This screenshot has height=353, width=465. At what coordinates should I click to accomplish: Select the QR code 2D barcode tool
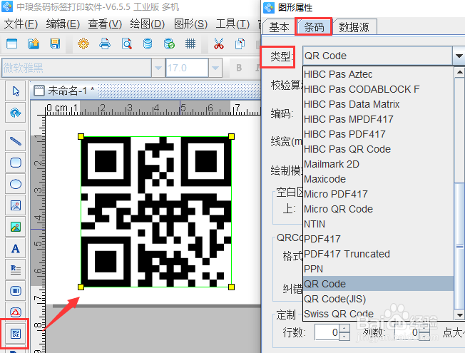pyautogui.click(x=16, y=334)
